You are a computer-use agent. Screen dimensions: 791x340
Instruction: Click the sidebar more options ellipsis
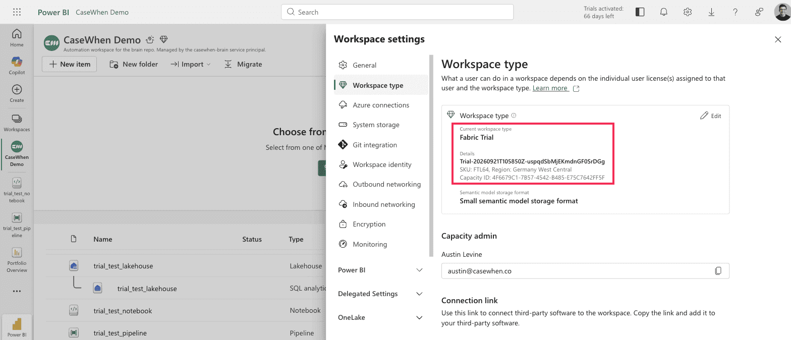pos(17,291)
